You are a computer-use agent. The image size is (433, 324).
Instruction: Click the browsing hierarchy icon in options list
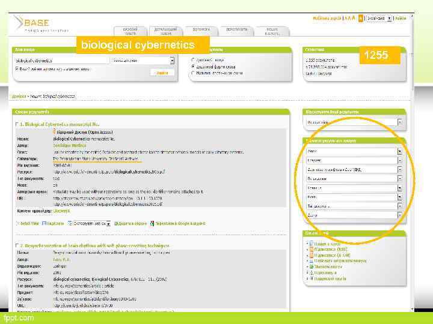point(312,273)
